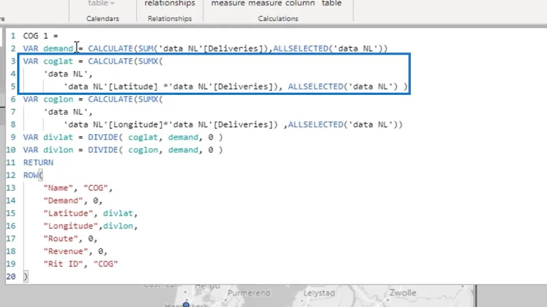547x307 pixels.
Task: Click the Lelystad label on the map
Action: point(319,293)
